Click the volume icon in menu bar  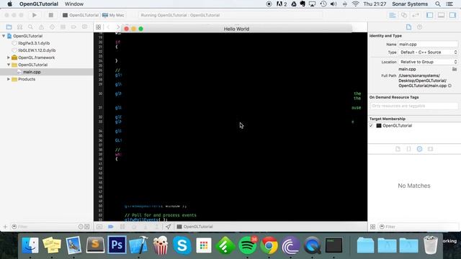coord(334,4)
